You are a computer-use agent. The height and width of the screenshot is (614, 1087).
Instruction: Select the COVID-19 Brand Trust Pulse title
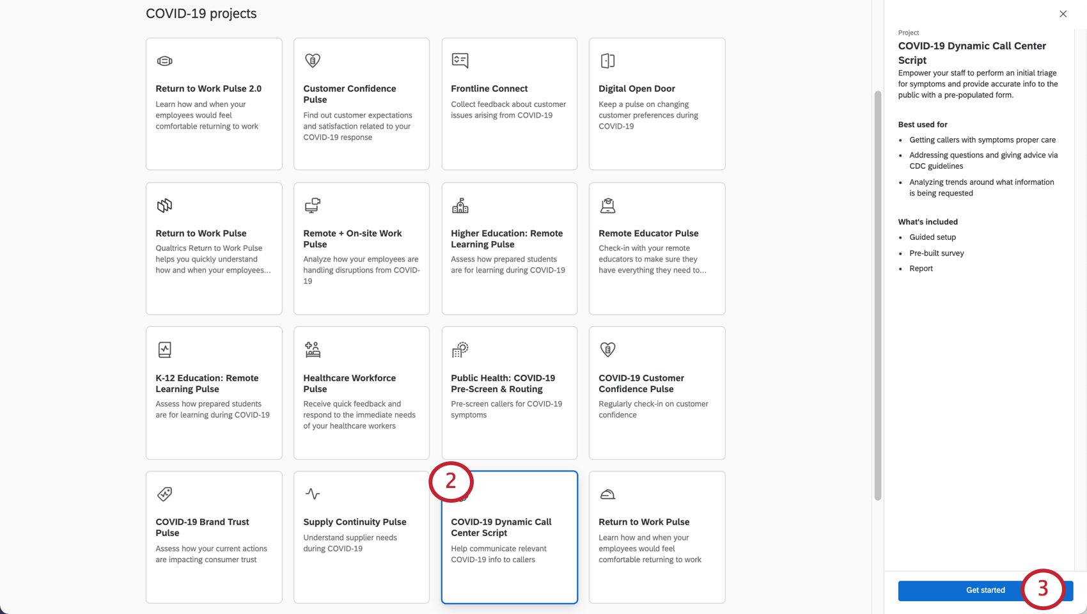pos(203,527)
